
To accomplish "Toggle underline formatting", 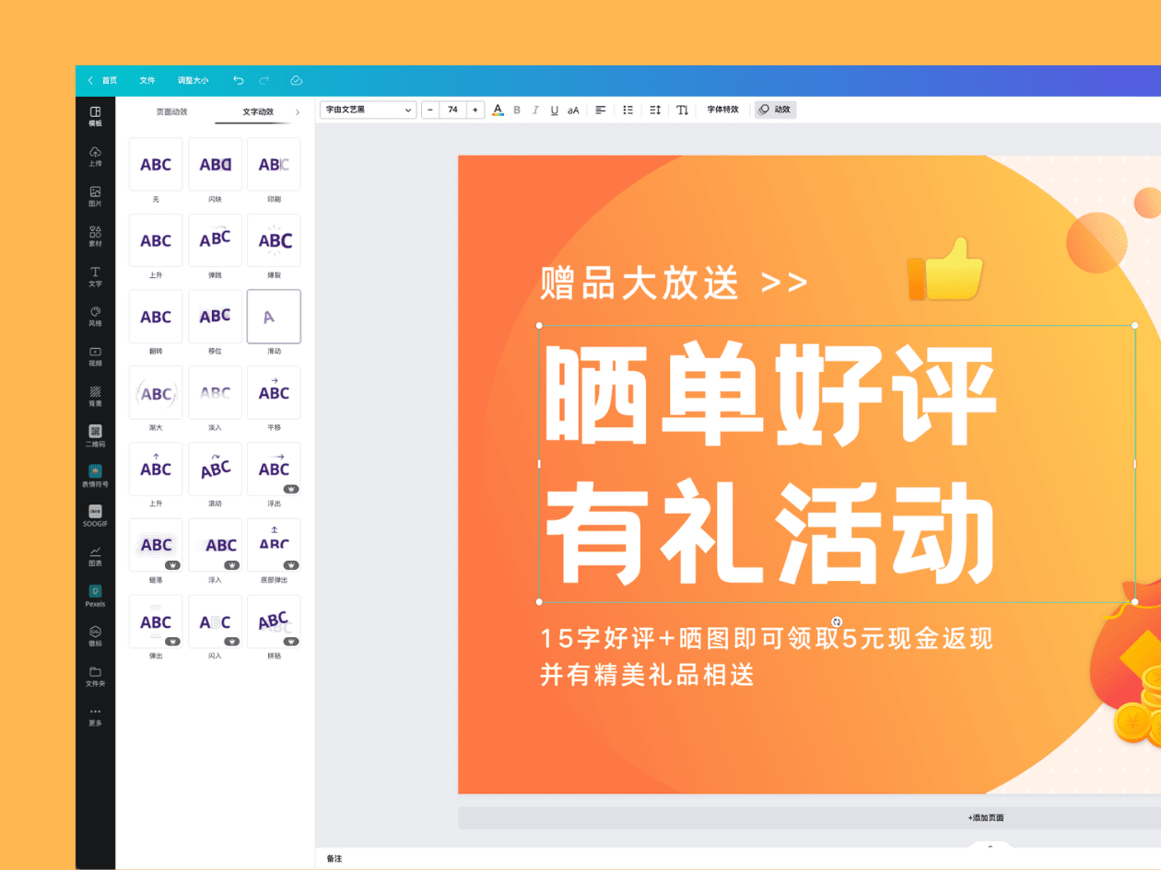I will 554,110.
